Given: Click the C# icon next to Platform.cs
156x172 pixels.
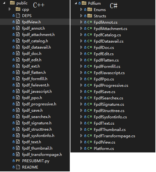Looking at the screenshot, I should click(90, 149).
